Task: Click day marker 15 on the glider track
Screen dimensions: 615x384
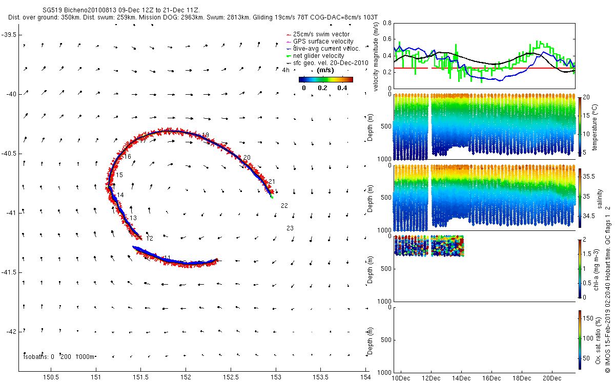Action: click(x=119, y=175)
